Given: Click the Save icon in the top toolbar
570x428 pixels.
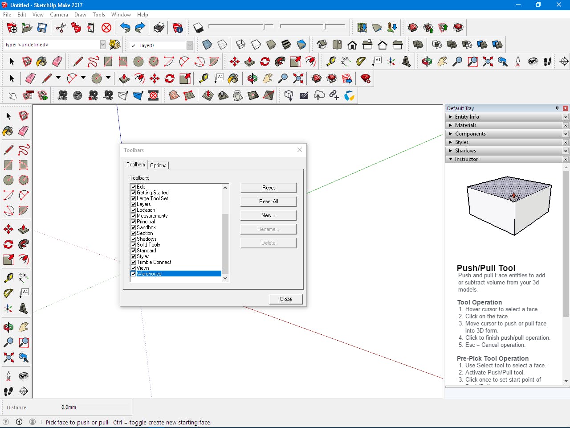Looking at the screenshot, I should coord(42,28).
